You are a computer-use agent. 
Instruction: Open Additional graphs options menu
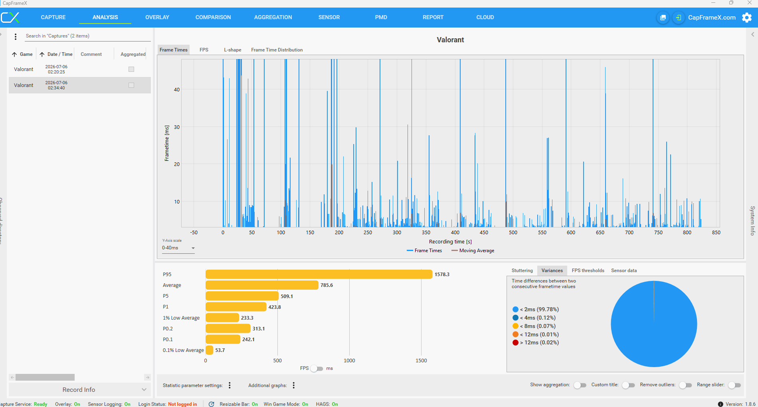294,385
